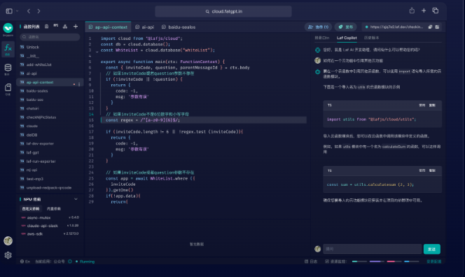Focus the function name search field
Image resolution: width=465 pixels, height=277 pixels.
[50, 36]
